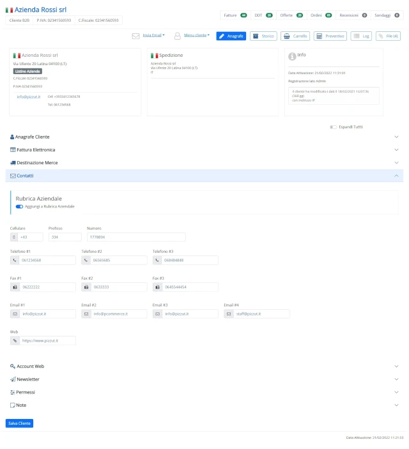Click the Email #2 input field
The height and width of the screenshot is (449, 409).
click(x=119, y=314)
